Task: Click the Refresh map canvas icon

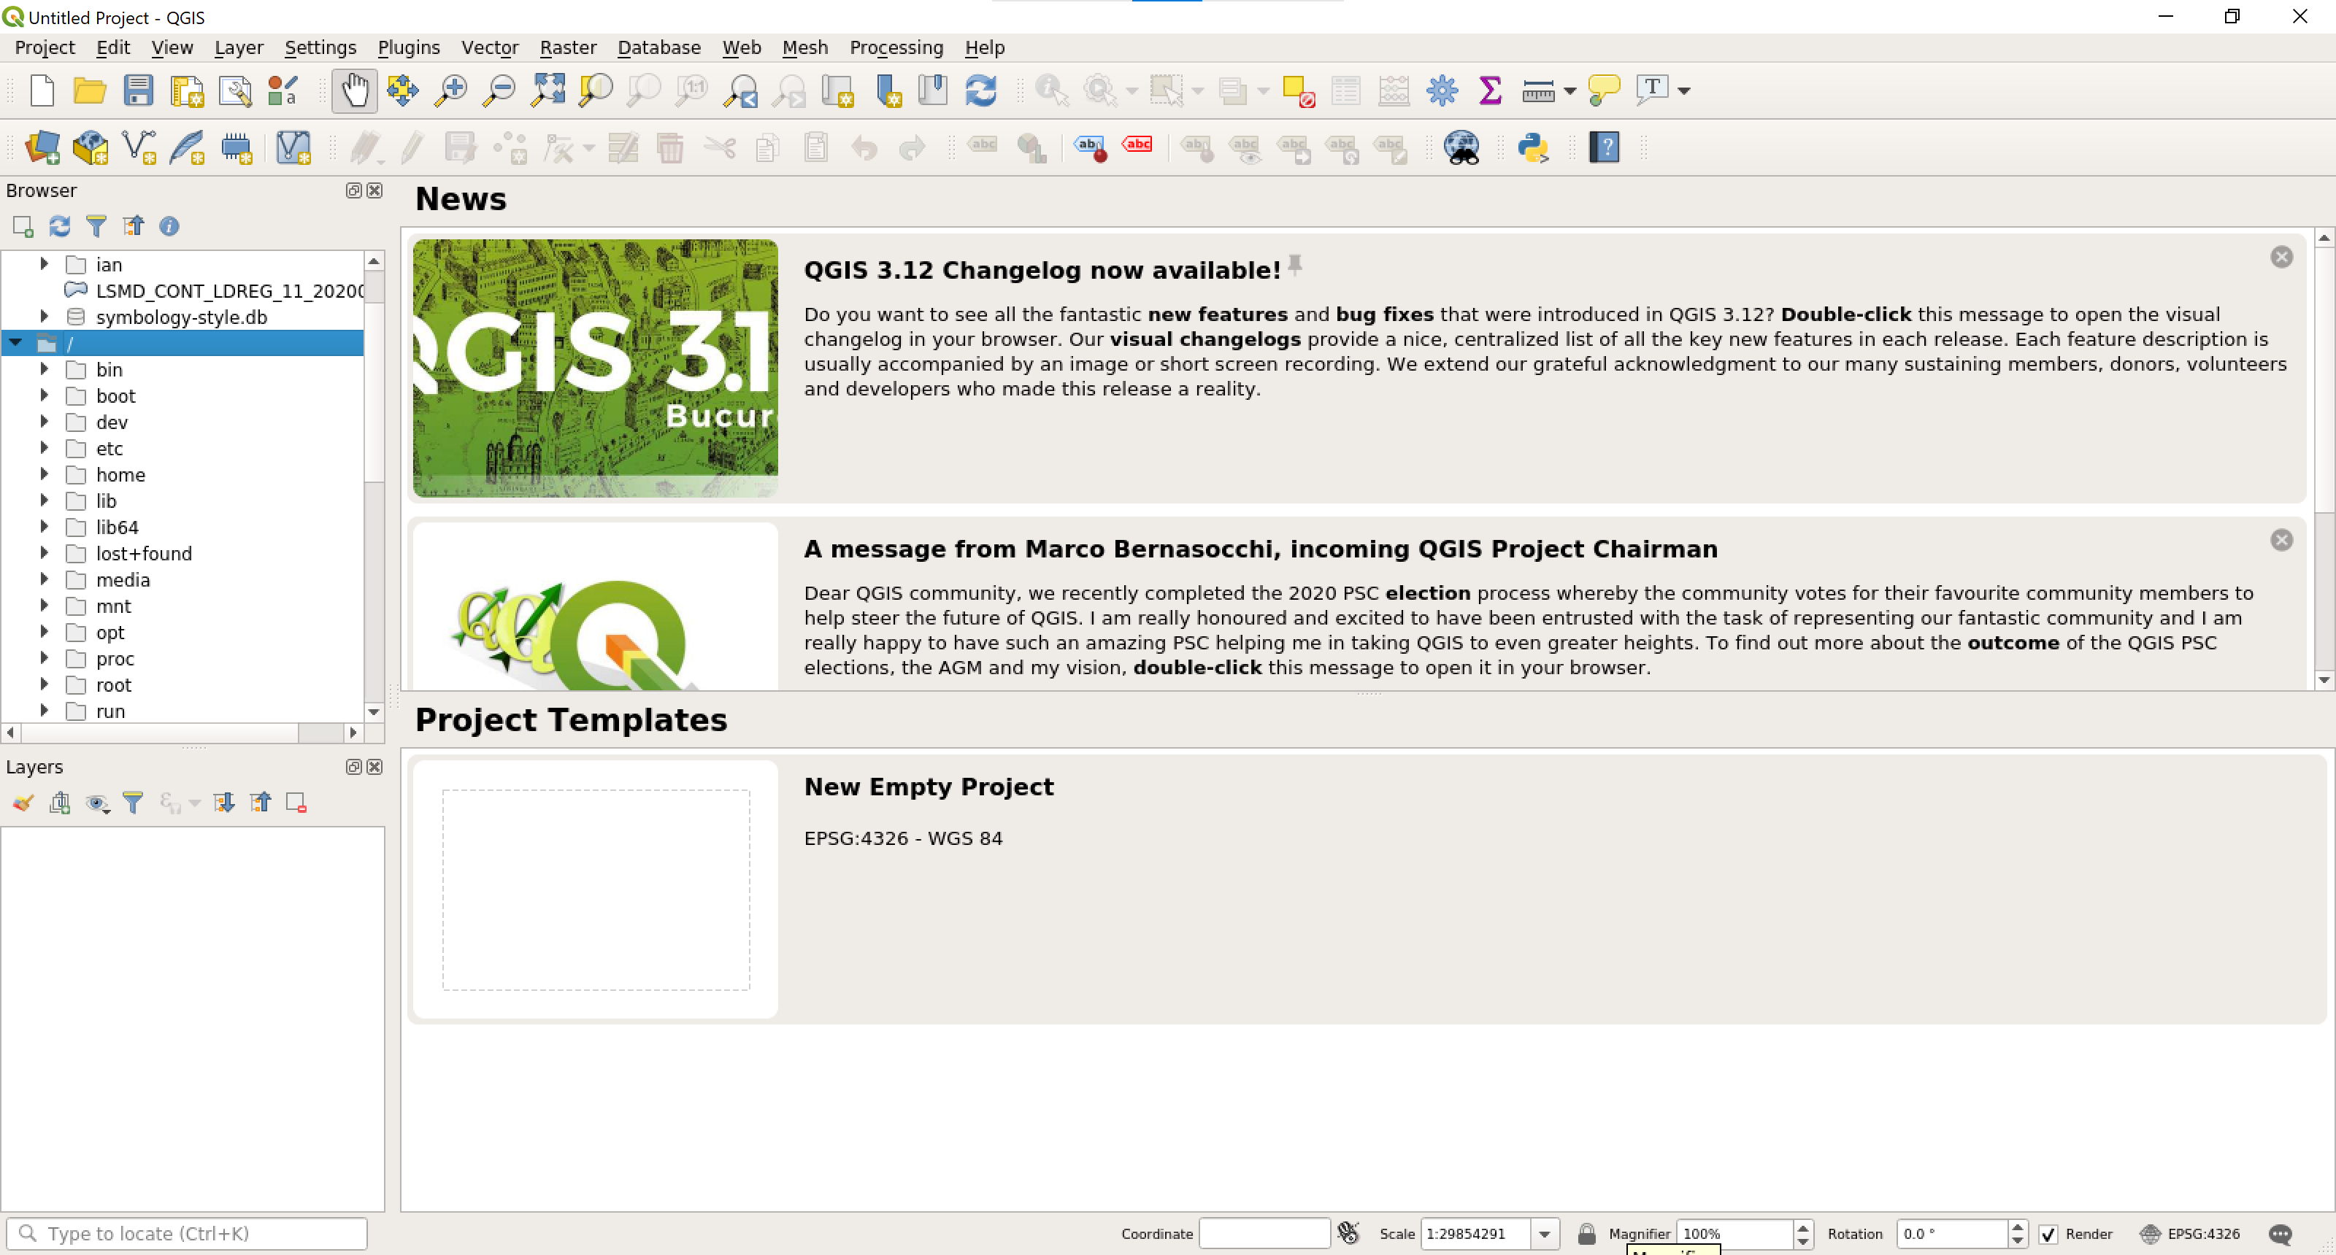Action: (x=980, y=90)
